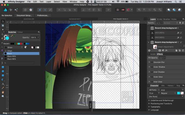This screenshot has height=115, width=185.
Task: Collapse the lower Record shop background group
Action: point(149,42)
